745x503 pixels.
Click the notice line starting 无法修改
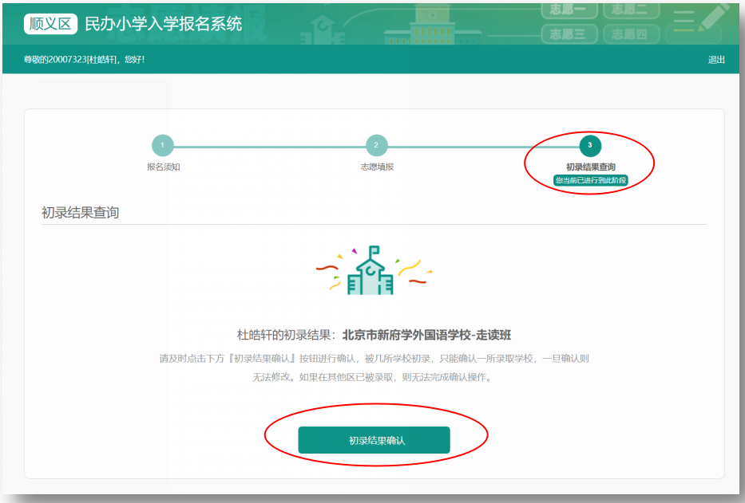(x=372, y=377)
